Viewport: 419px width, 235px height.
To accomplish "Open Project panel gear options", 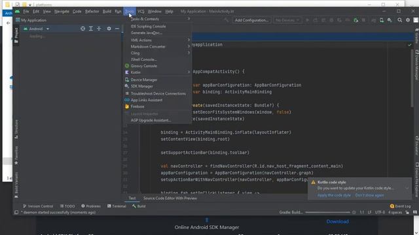I will pos(109,29).
